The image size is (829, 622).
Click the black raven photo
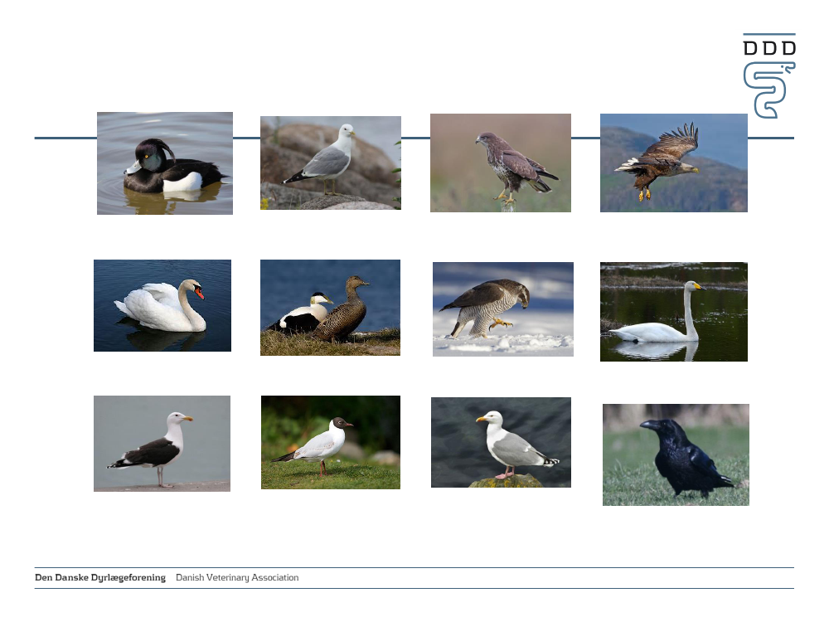676,454
